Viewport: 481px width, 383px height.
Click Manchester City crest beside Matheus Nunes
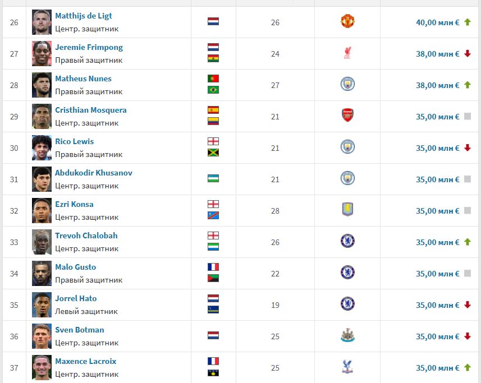(x=347, y=85)
